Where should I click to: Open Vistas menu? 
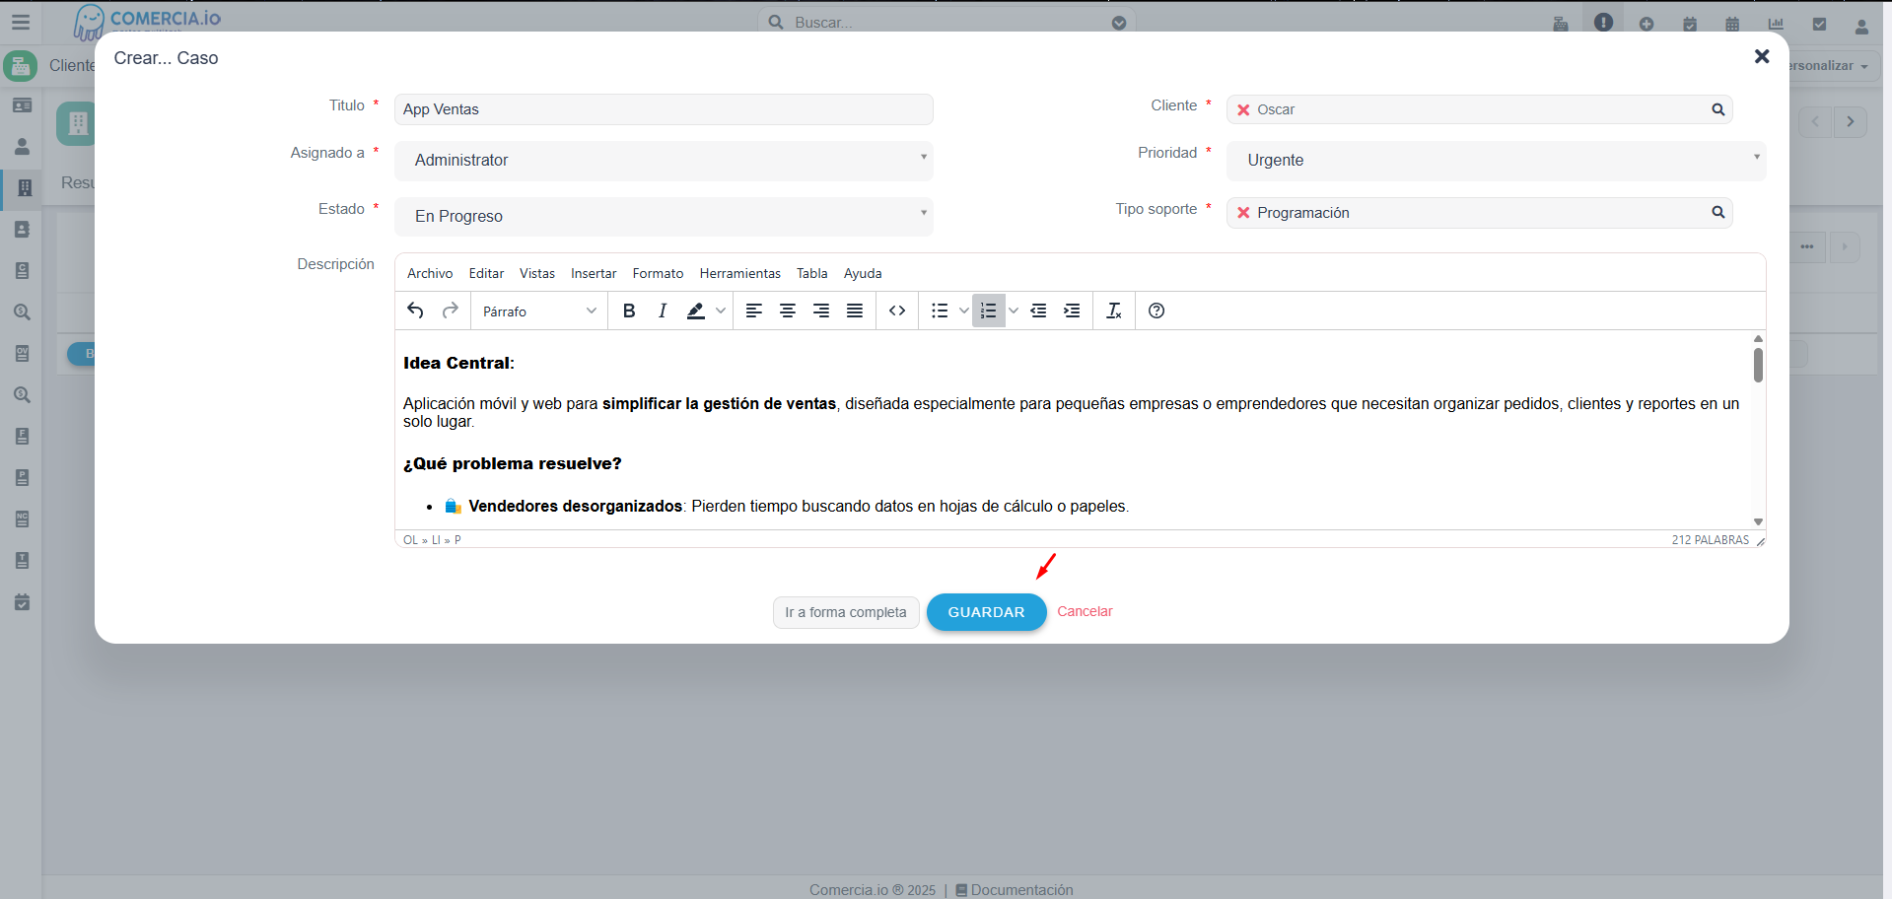coord(537,273)
